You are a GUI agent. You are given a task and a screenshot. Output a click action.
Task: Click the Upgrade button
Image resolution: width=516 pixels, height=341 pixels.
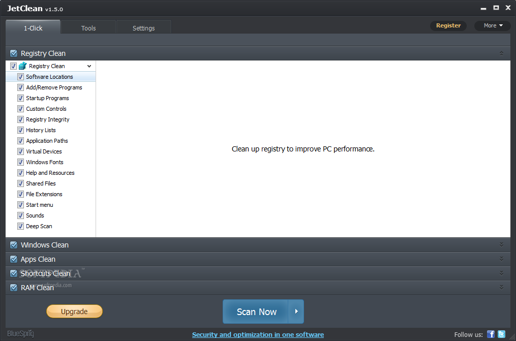point(74,312)
